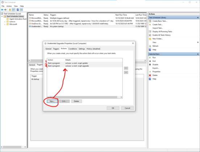Screen dimensions: 200x152
Task: Click the green Run icon in Selected Item
Action: point(150,58)
